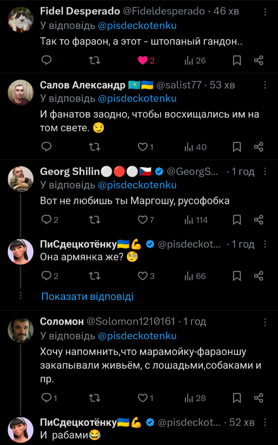The image size is (278, 445).
Task: Open more options on Georg Shilin's tweet
Action: coord(265,172)
